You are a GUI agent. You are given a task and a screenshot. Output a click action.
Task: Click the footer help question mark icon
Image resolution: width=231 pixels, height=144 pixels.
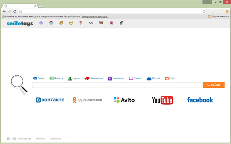[x=8, y=139]
